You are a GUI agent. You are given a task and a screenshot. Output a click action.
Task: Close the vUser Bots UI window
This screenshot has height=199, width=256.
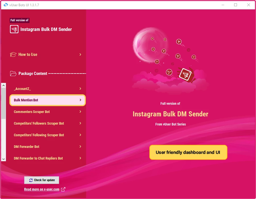point(249,5)
